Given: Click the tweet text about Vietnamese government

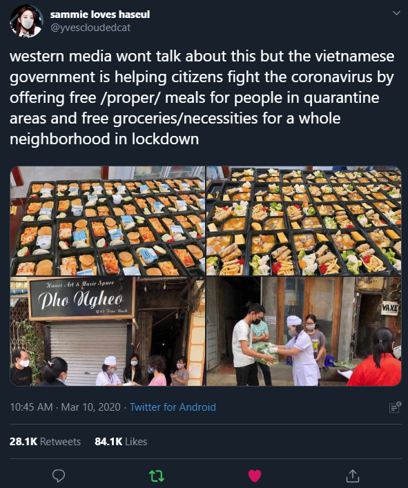Looking at the screenshot, I should coord(202,97).
